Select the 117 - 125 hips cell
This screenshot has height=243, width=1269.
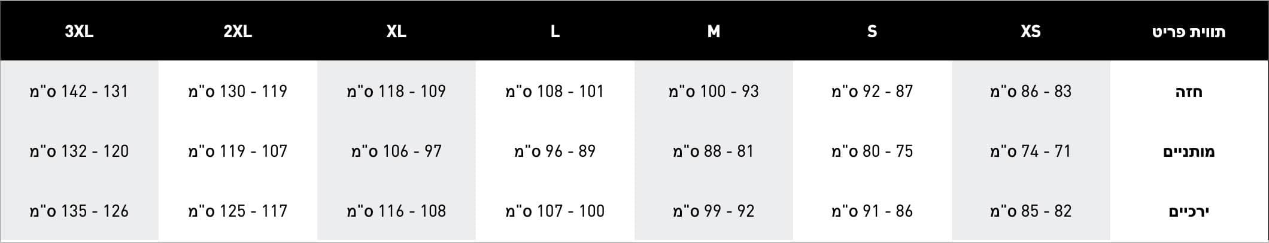click(x=238, y=211)
